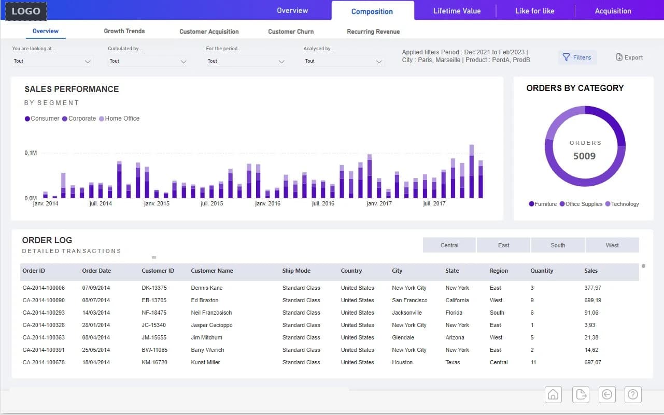Click customer name Barry Weirich

(207, 350)
